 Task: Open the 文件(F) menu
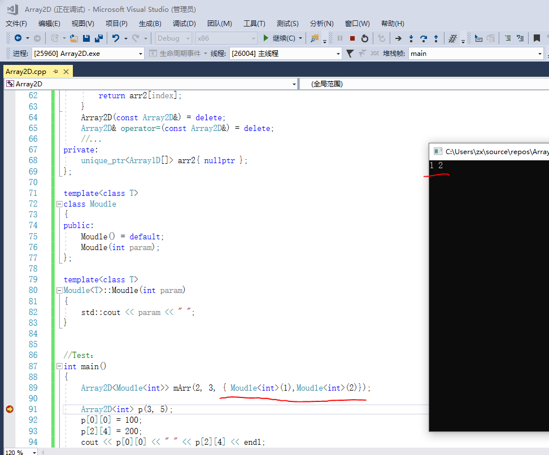pyautogui.click(x=16, y=24)
